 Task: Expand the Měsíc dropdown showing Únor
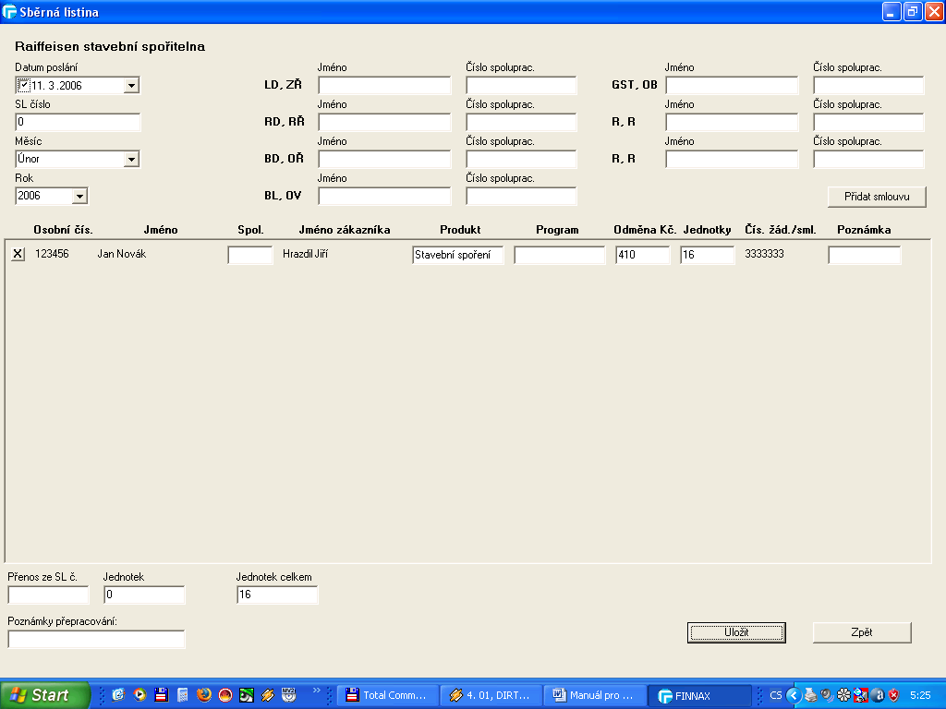131,159
